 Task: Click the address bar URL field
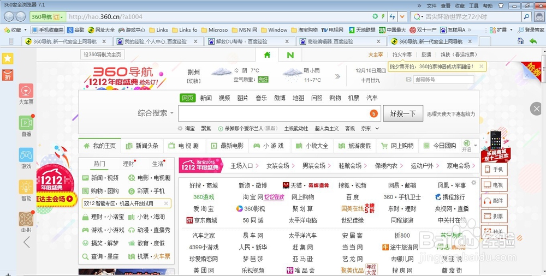219,17
